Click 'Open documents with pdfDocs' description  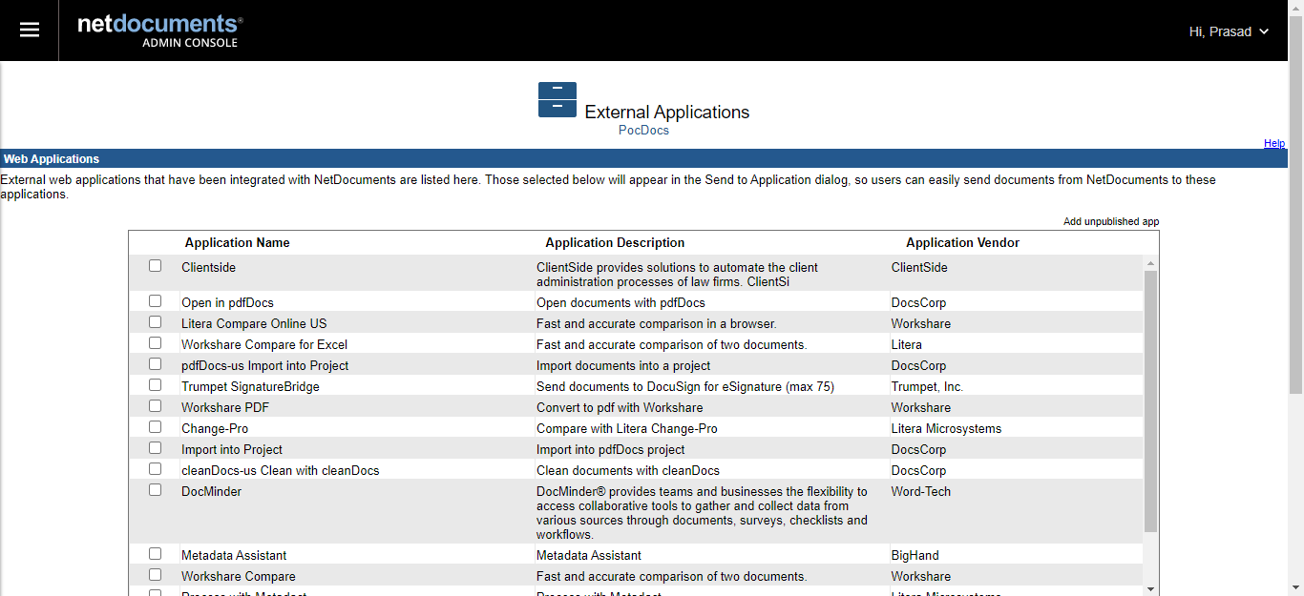[620, 303]
